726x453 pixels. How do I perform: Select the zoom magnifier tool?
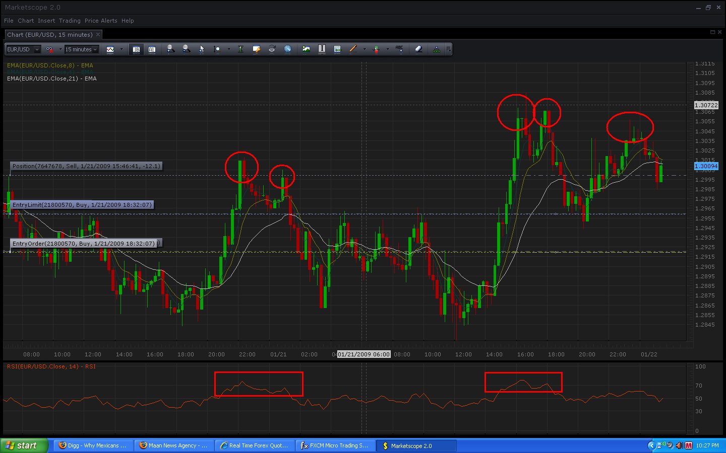tap(217, 49)
